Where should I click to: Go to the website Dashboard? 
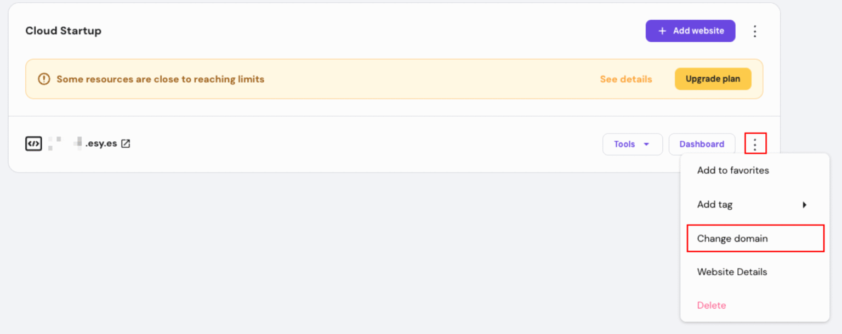[702, 144]
